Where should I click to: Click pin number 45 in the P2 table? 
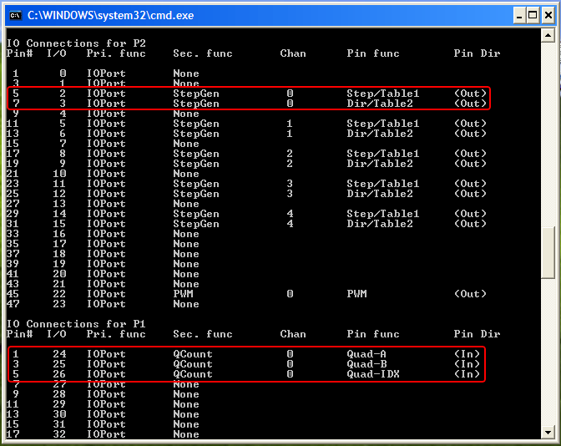(x=13, y=294)
